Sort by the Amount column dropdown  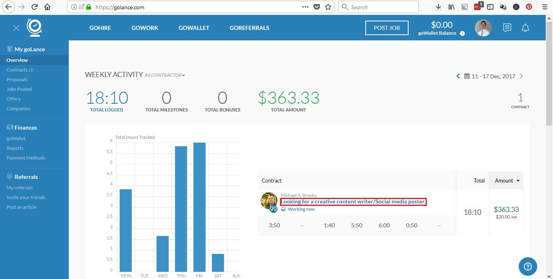506,180
